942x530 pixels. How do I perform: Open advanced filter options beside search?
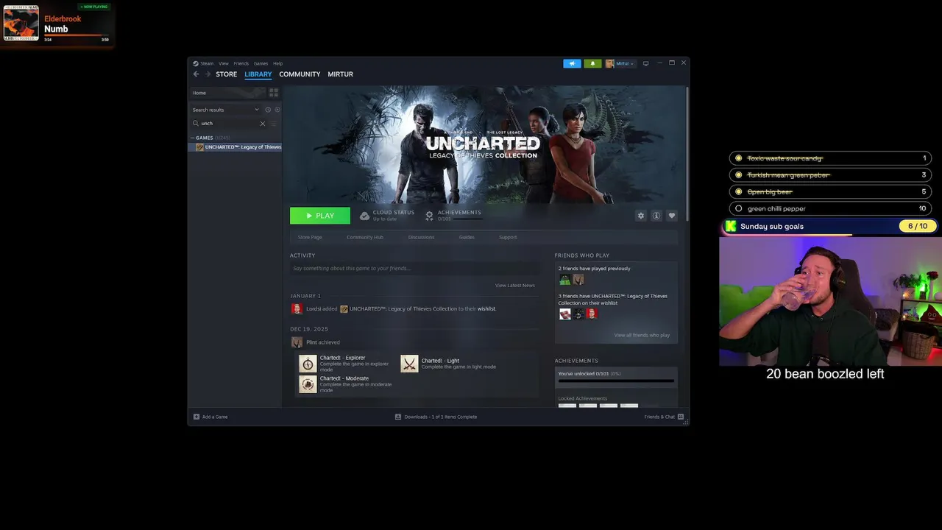[275, 124]
